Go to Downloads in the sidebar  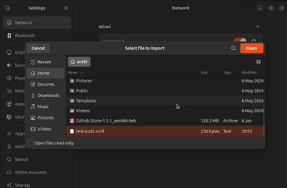48,95
